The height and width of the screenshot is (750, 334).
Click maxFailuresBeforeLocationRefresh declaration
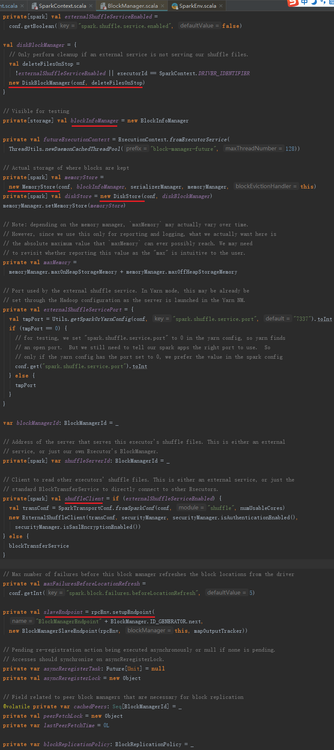91,584
